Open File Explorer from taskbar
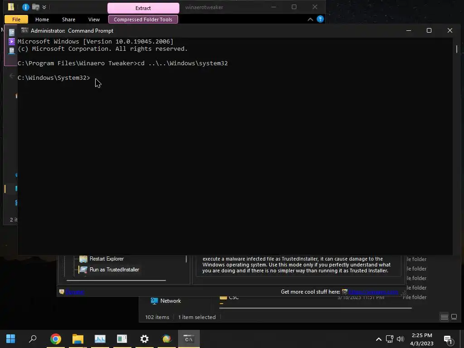 [78, 338]
